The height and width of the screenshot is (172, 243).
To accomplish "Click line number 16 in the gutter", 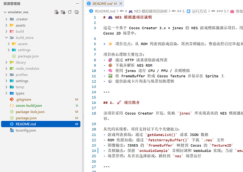I will click(94, 102).
